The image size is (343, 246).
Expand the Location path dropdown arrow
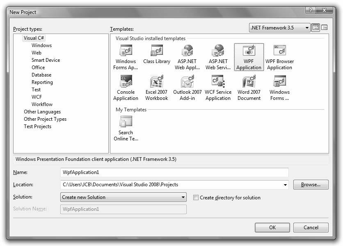285,185
